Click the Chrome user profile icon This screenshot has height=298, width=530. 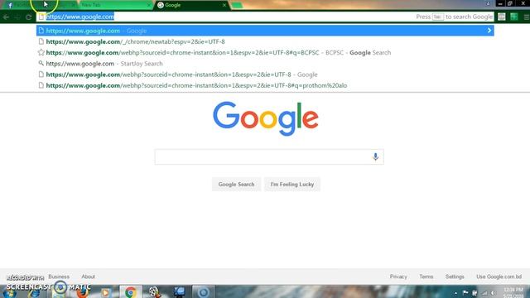(488, 3)
